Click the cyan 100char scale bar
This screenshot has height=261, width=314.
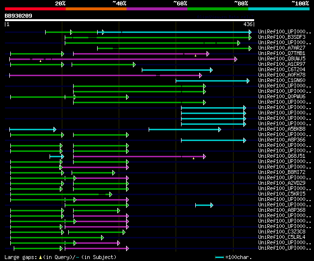[219, 257]
